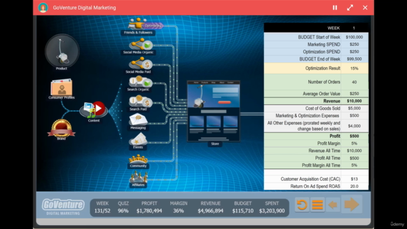Click the All Other Expenses row

pyautogui.click(x=316, y=126)
